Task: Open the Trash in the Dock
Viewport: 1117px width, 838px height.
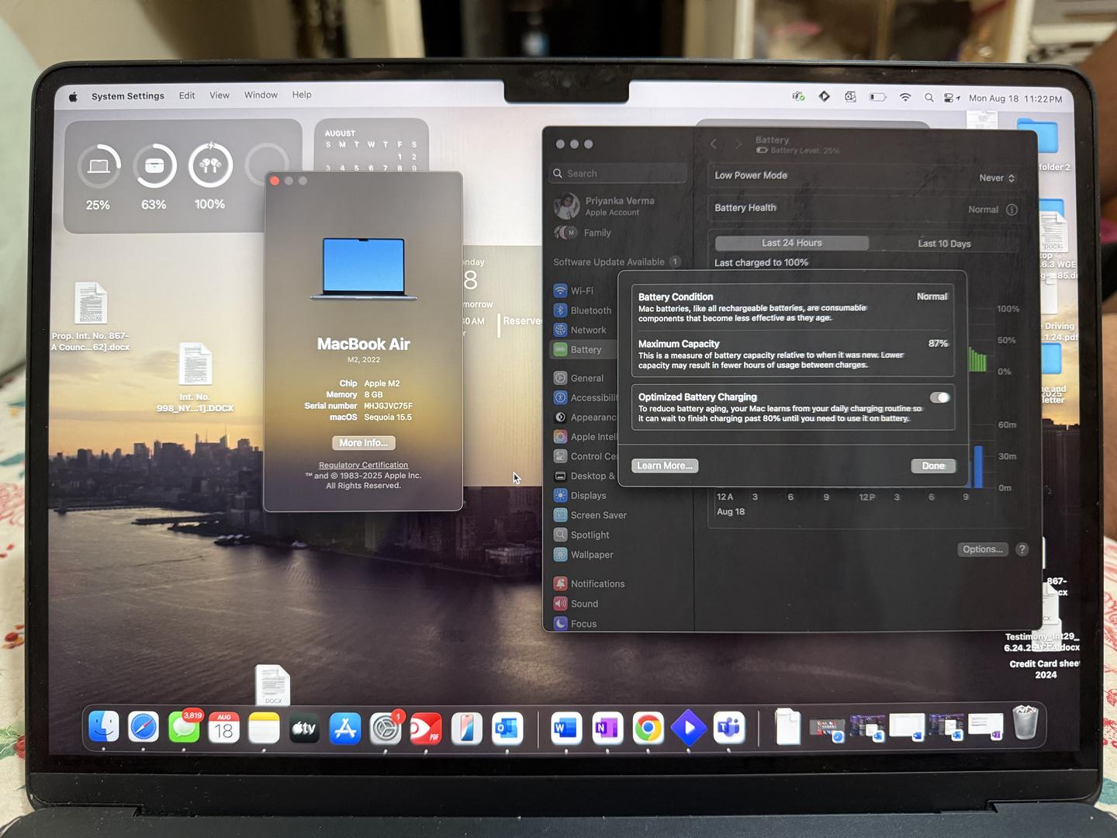Action: tap(1025, 722)
